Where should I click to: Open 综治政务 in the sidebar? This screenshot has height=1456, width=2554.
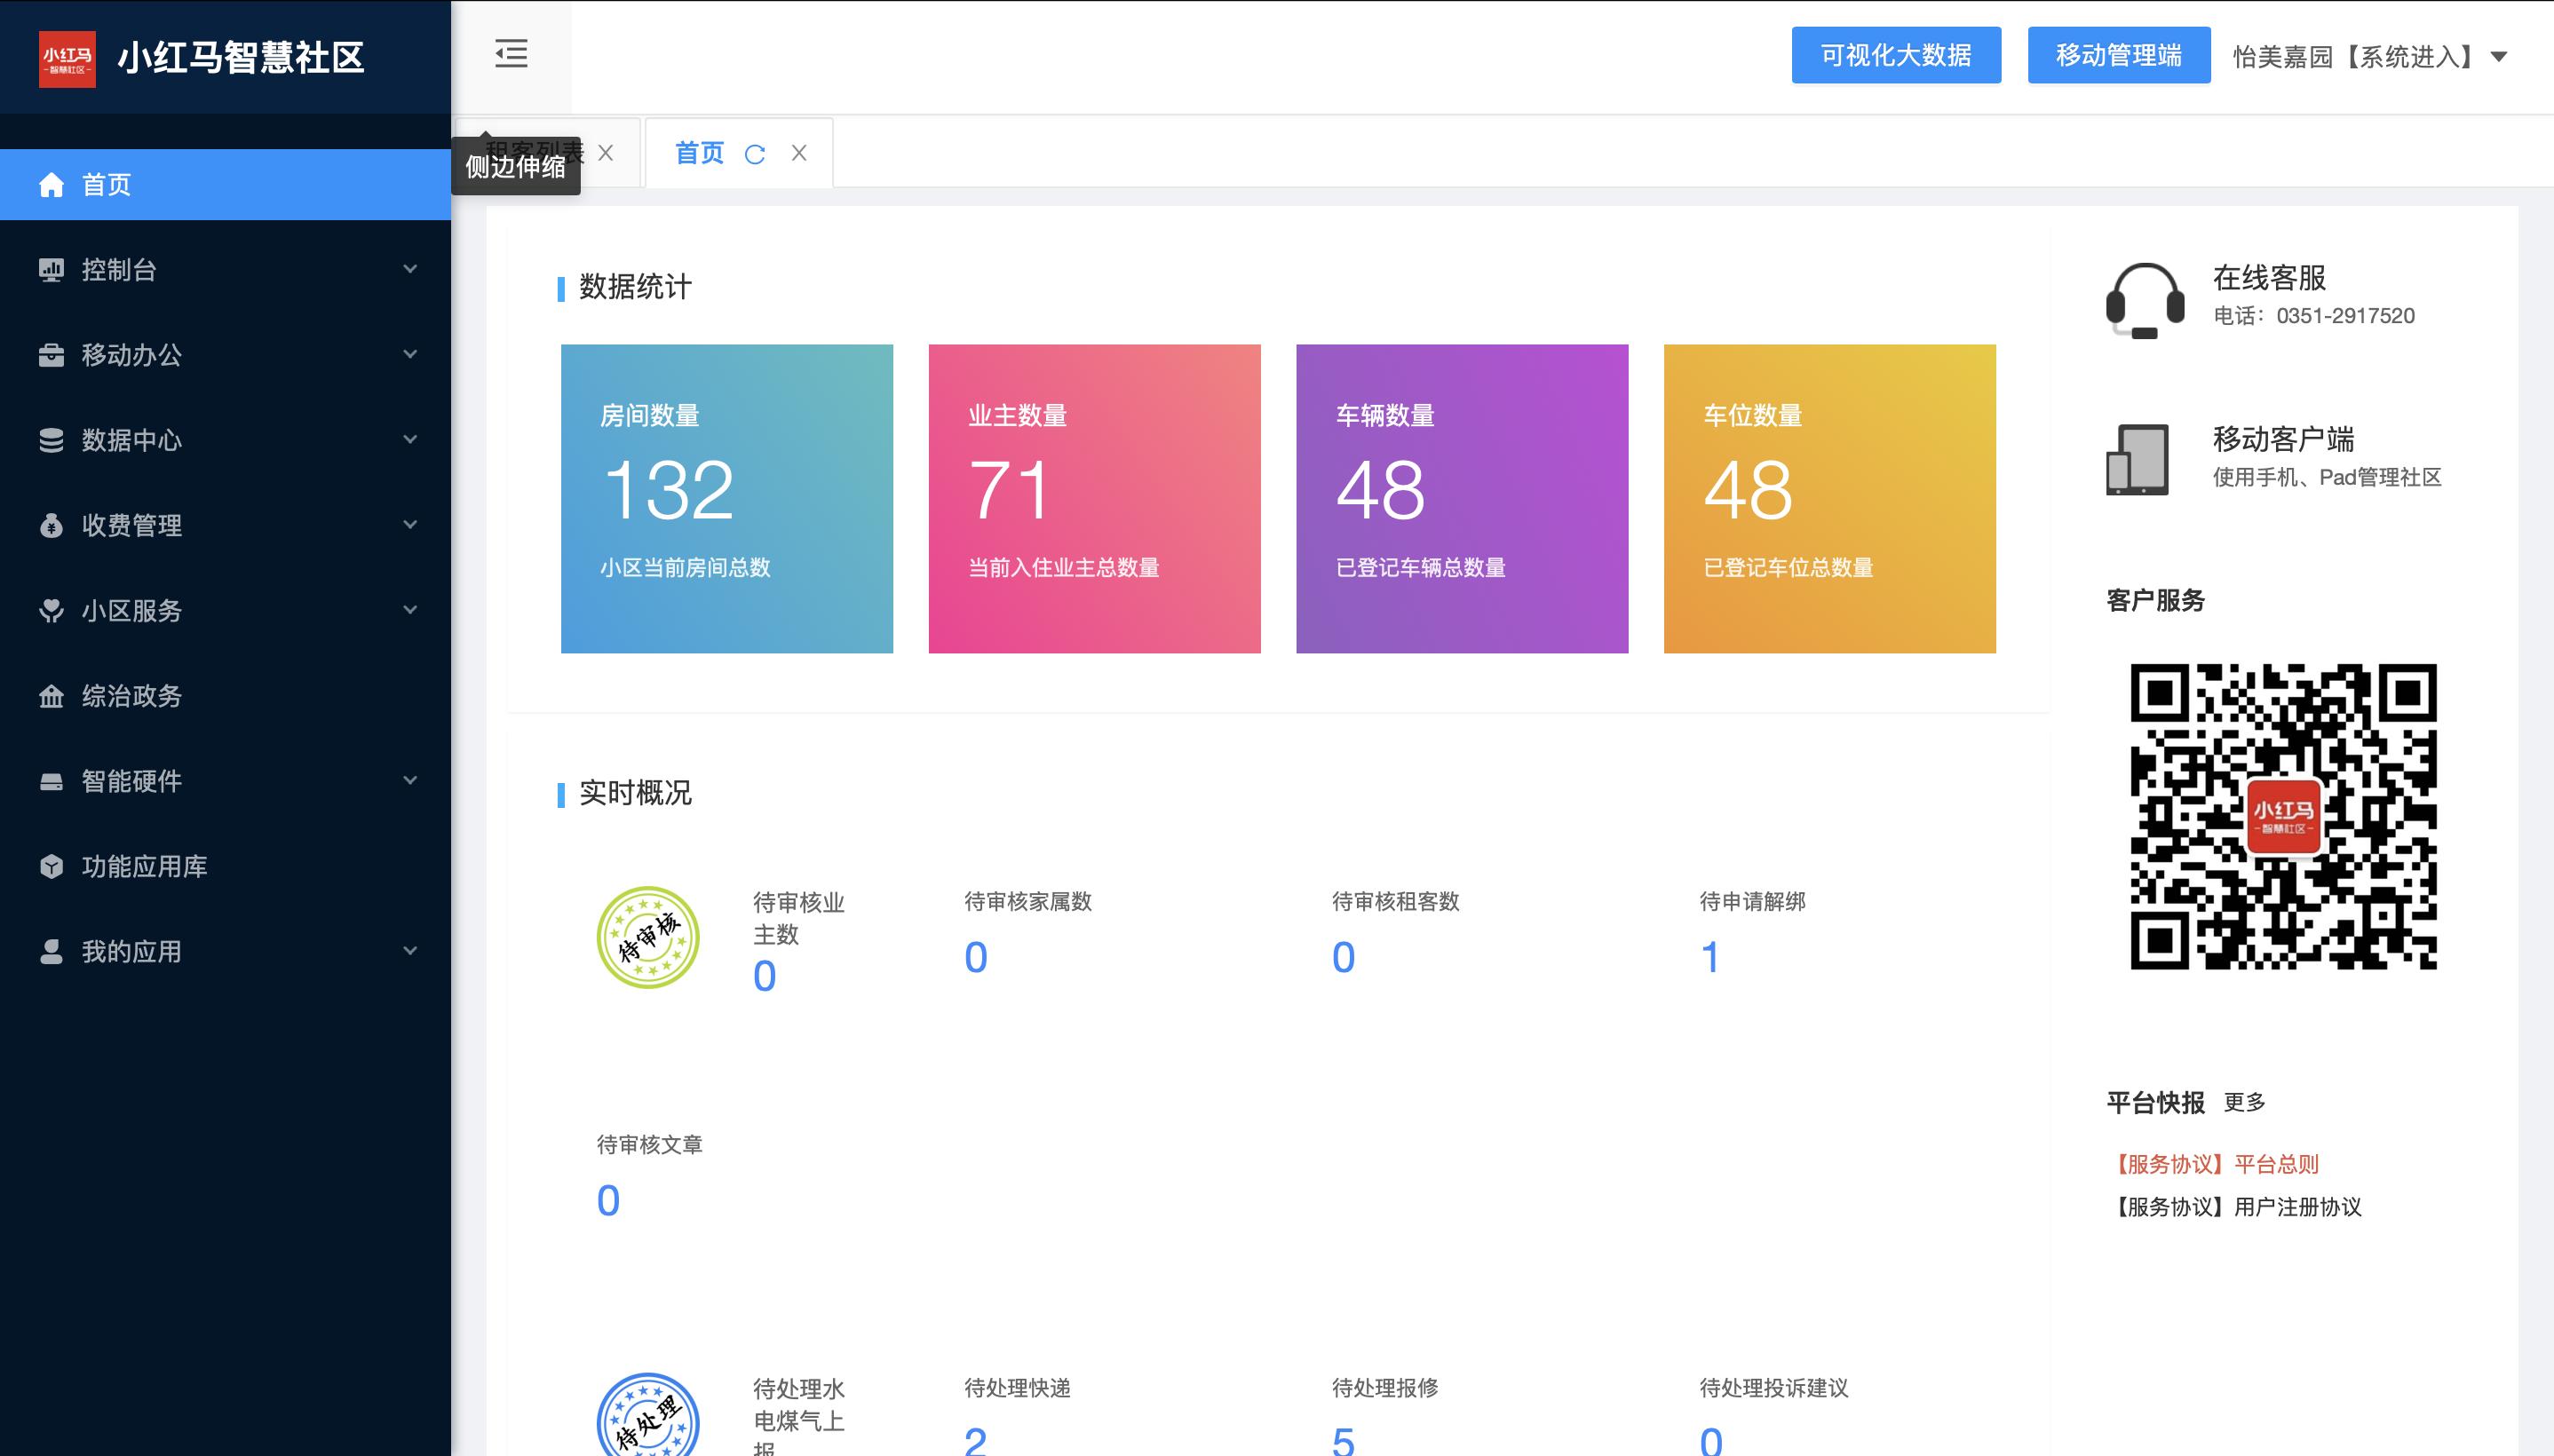click(225, 696)
